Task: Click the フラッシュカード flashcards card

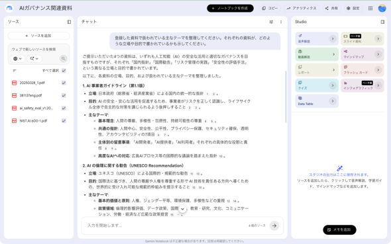Action: click(x=363, y=70)
